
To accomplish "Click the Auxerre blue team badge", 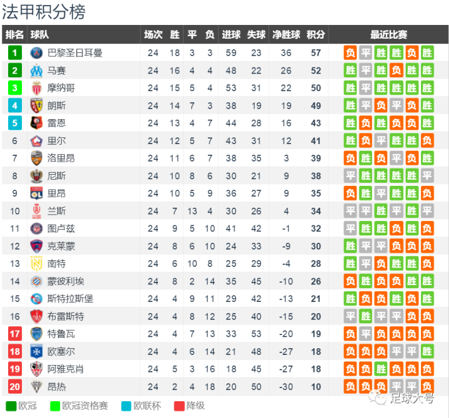I will [x=36, y=351].
